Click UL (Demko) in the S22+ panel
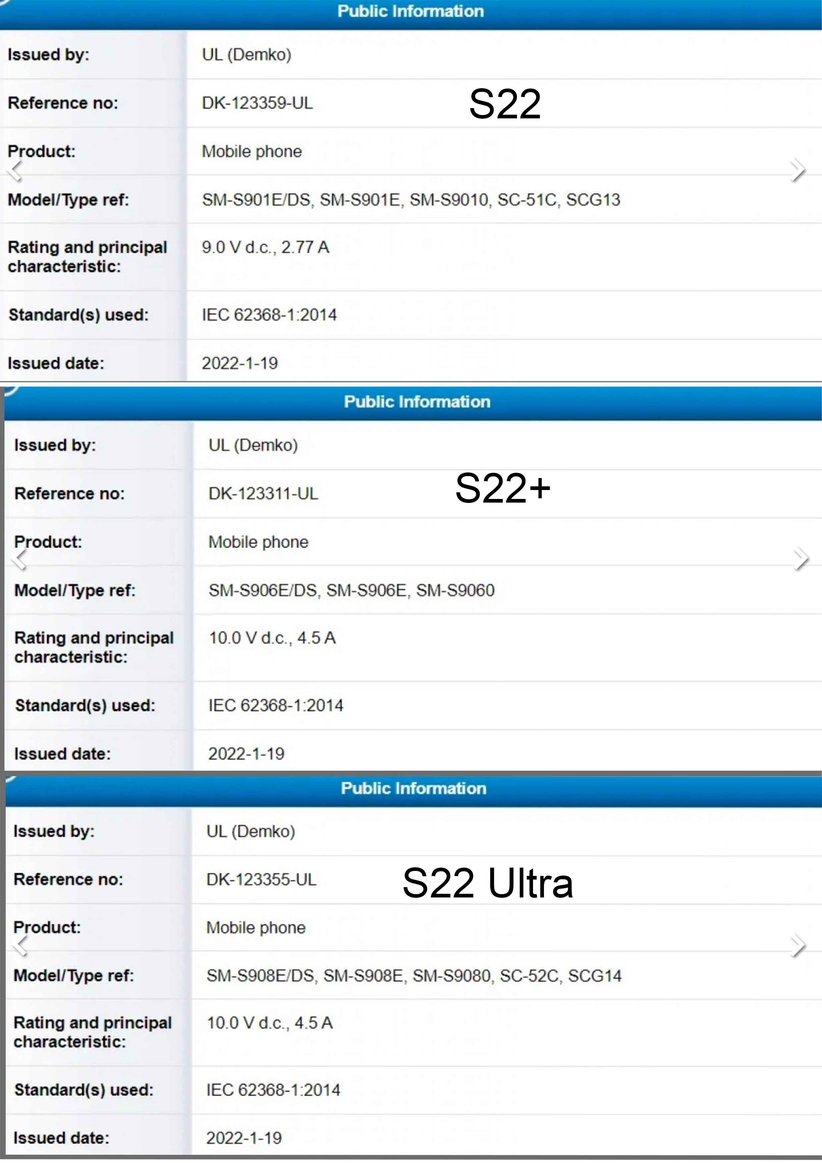The width and height of the screenshot is (822, 1163). point(253,445)
